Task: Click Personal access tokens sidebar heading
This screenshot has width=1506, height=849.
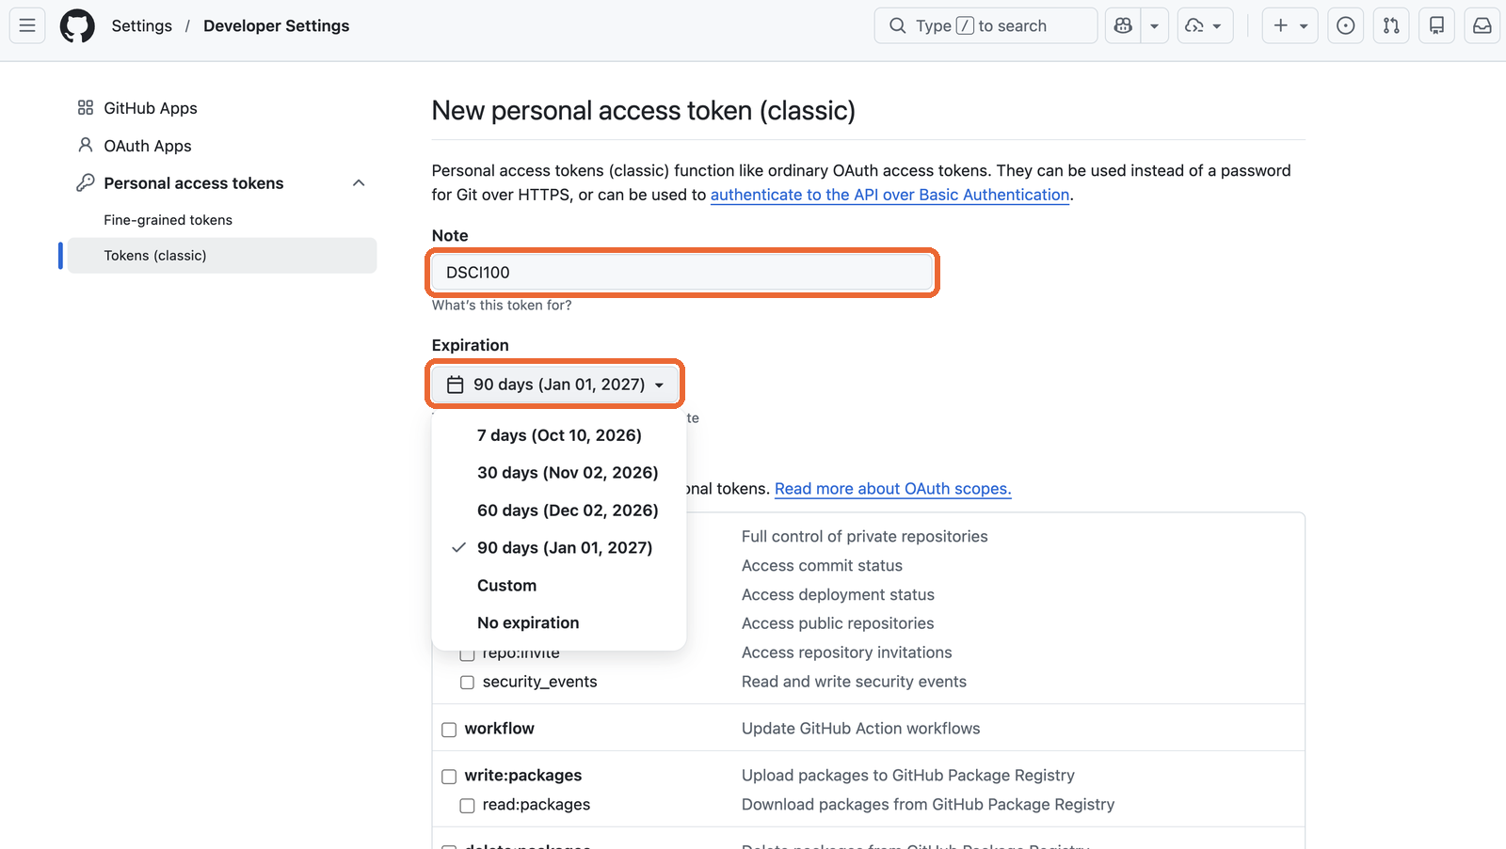Action: [193, 183]
